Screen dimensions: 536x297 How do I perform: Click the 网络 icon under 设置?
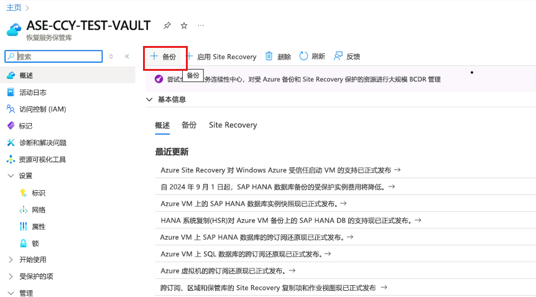23,210
